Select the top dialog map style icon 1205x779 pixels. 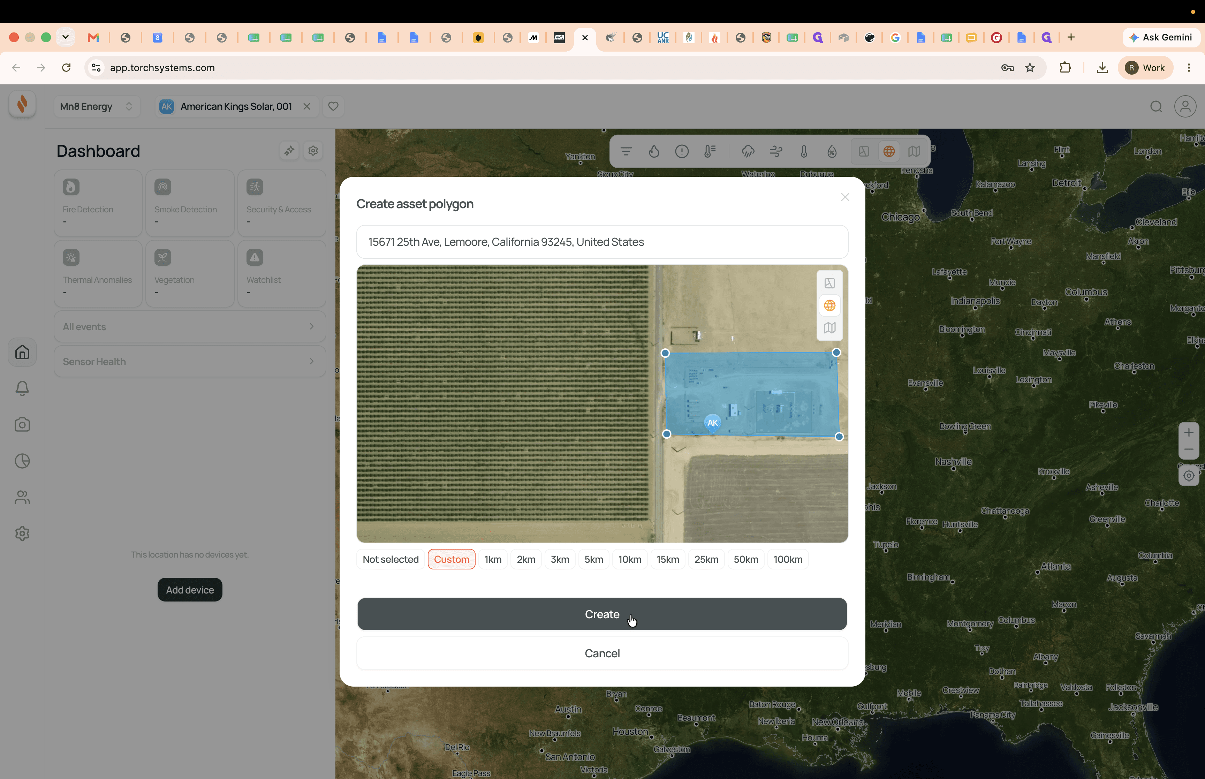(829, 283)
